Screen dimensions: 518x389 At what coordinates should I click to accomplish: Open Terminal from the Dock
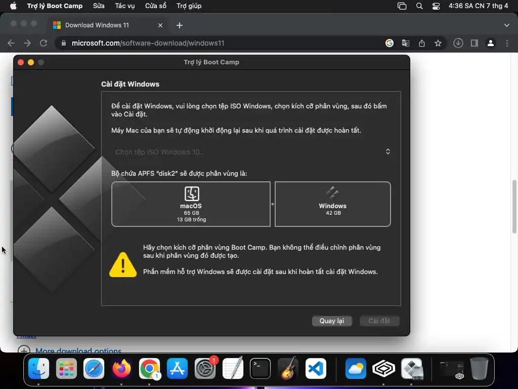pyautogui.click(x=261, y=369)
